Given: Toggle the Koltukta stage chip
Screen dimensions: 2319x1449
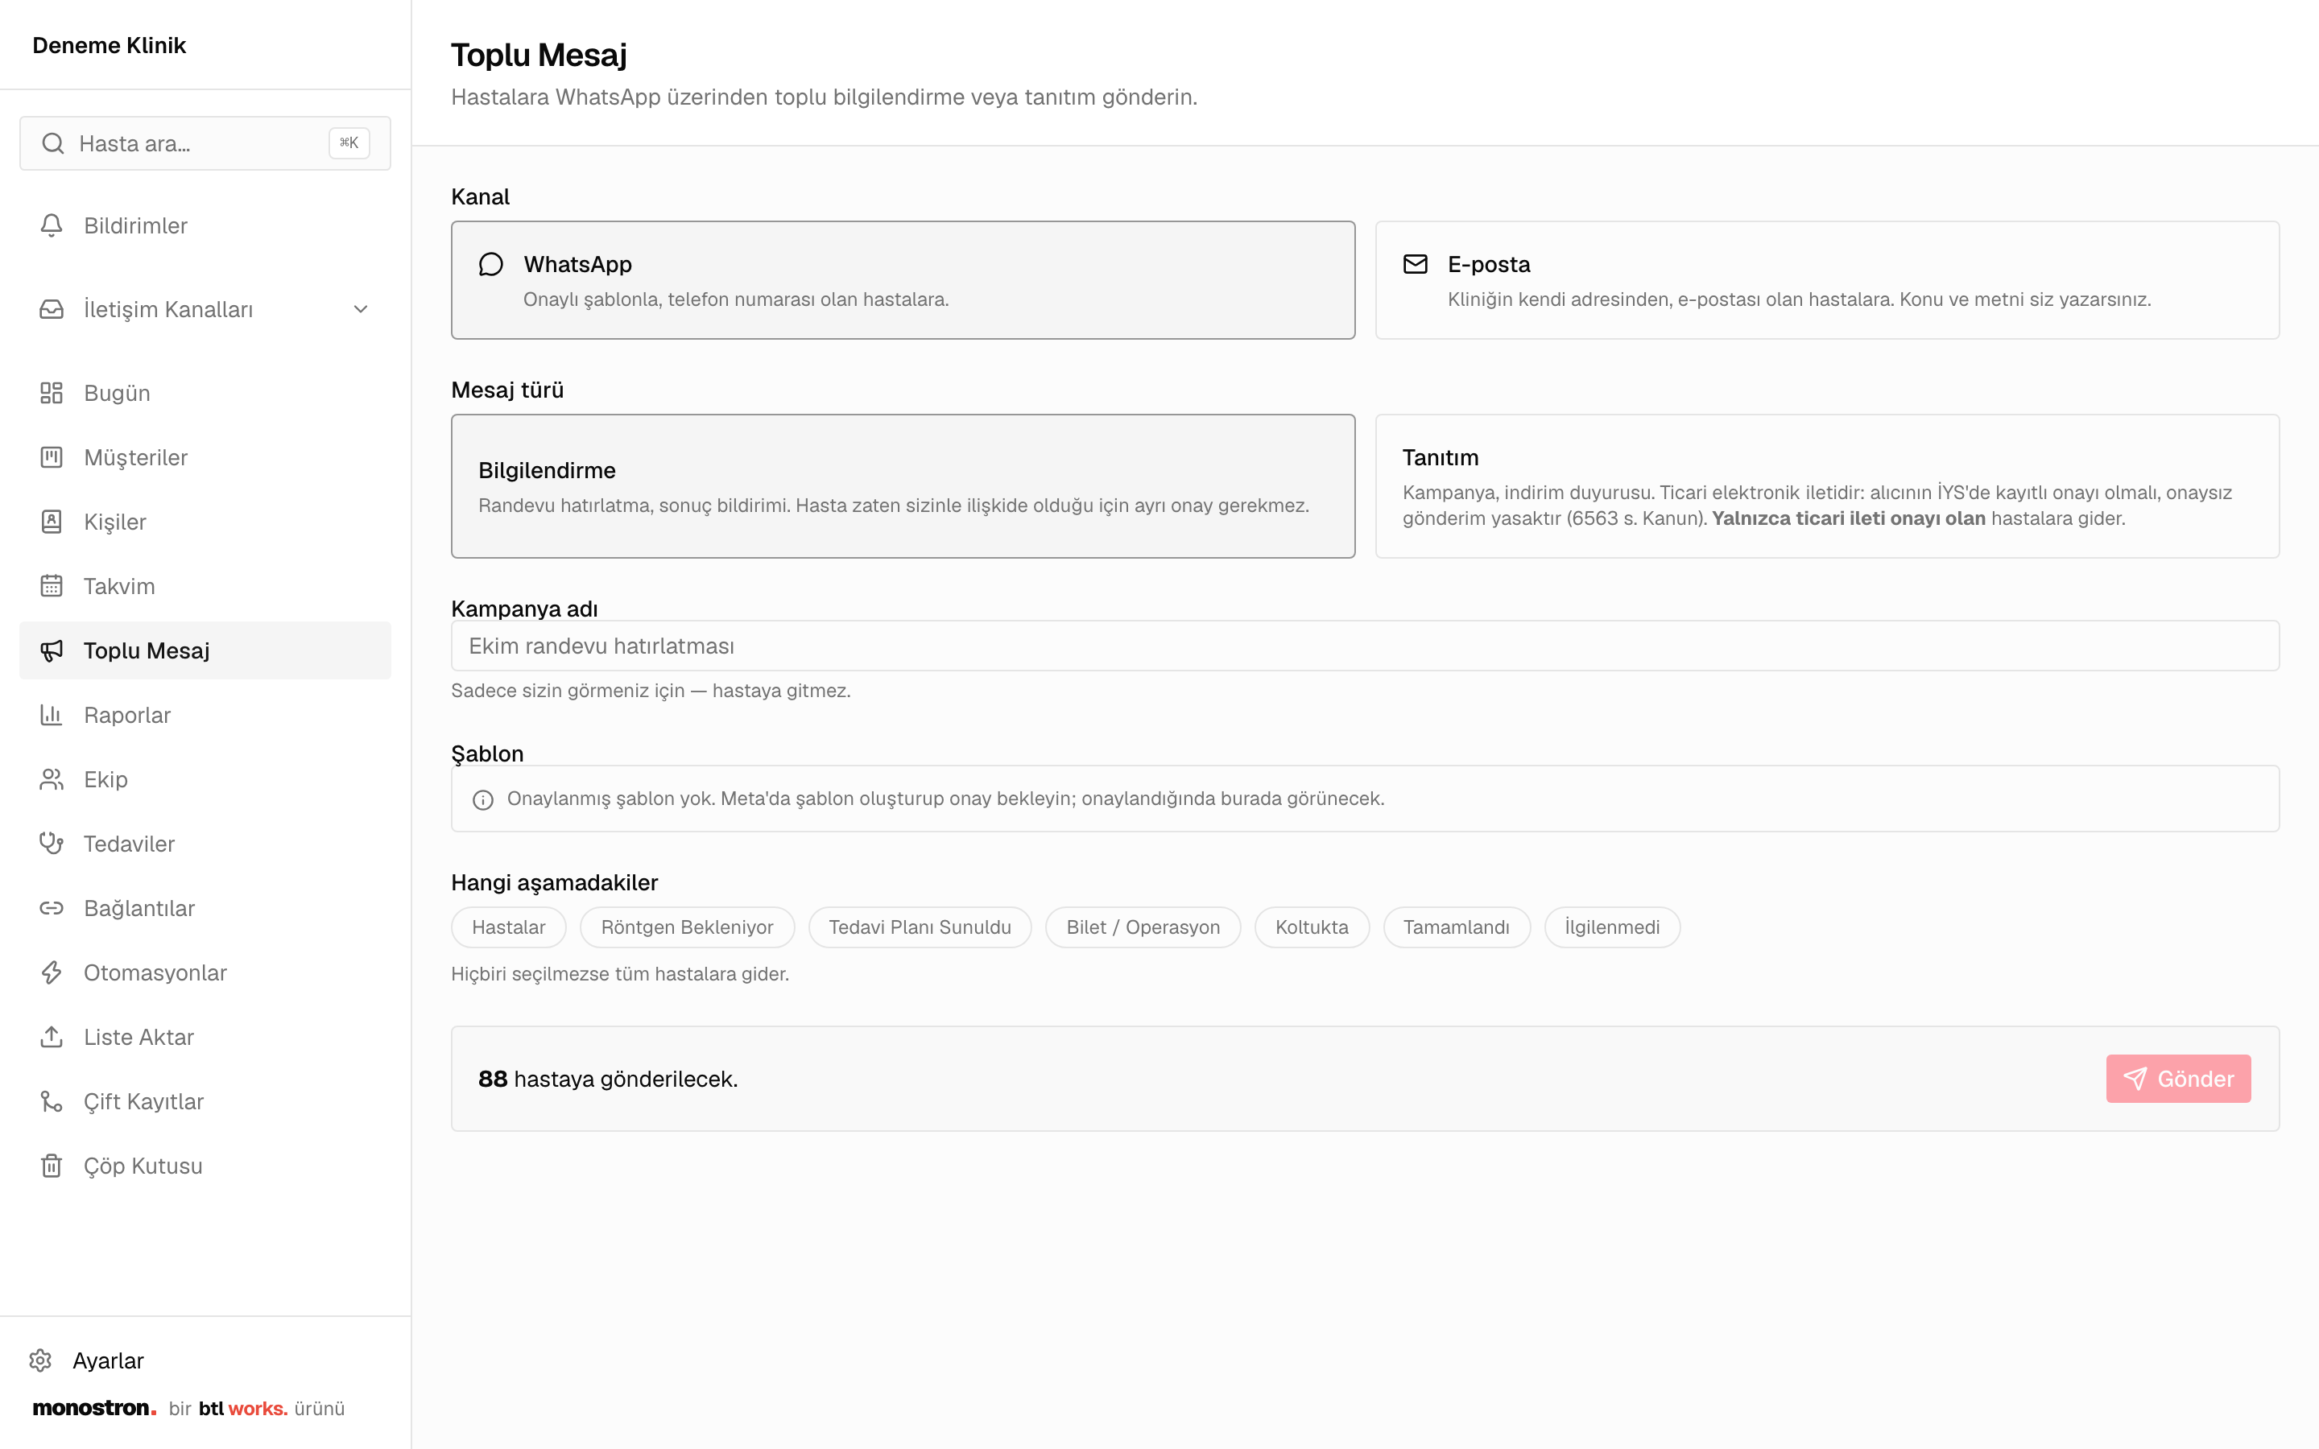Looking at the screenshot, I should (x=1312, y=927).
